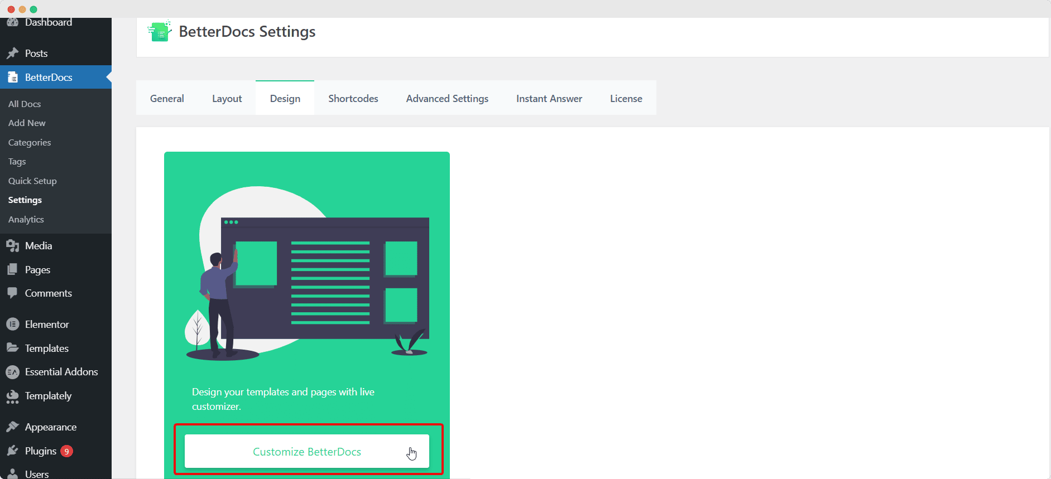Click the Media icon in sidebar
The height and width of the screenshot is (479, 1051).
pos(12,246)
